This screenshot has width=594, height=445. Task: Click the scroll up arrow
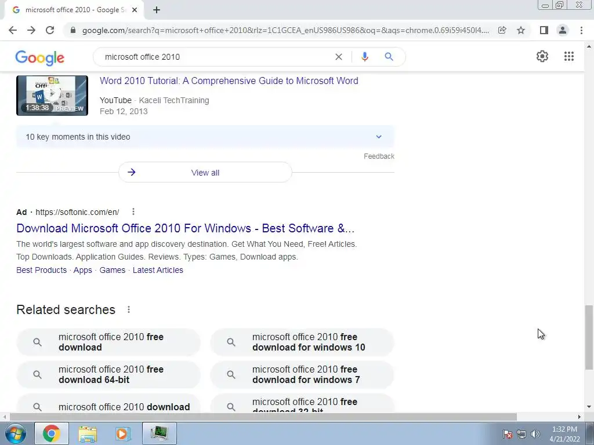pyautogui.click(x=589, y=46)
